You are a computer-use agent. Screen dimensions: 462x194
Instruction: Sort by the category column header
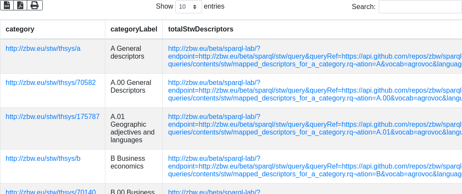tap(20, 29)
